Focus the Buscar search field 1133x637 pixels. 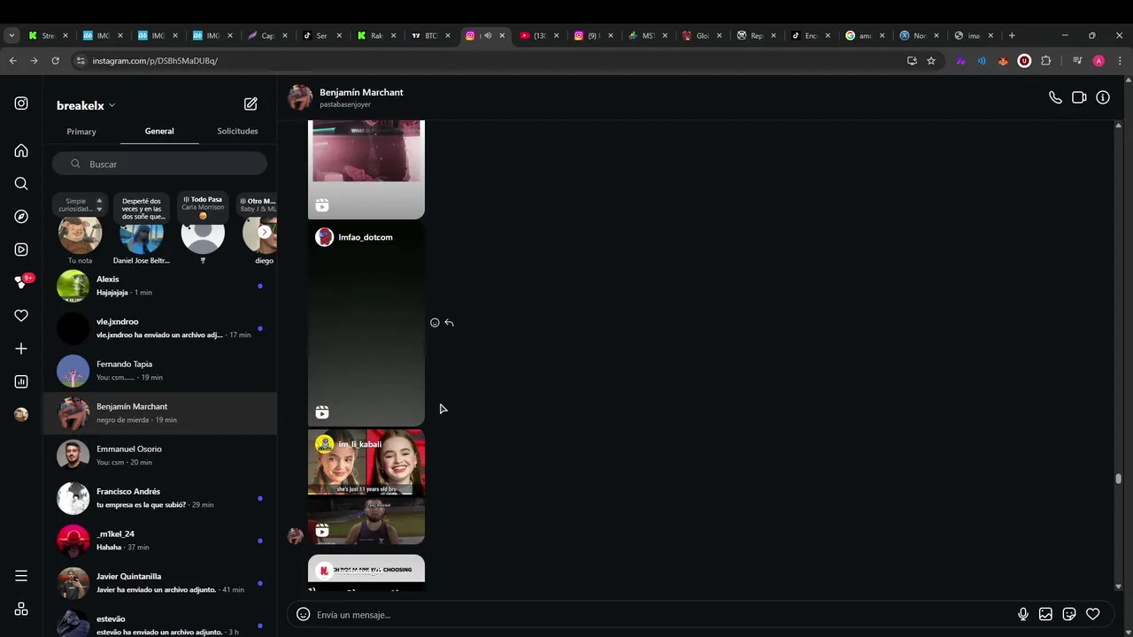click(159, 164)
